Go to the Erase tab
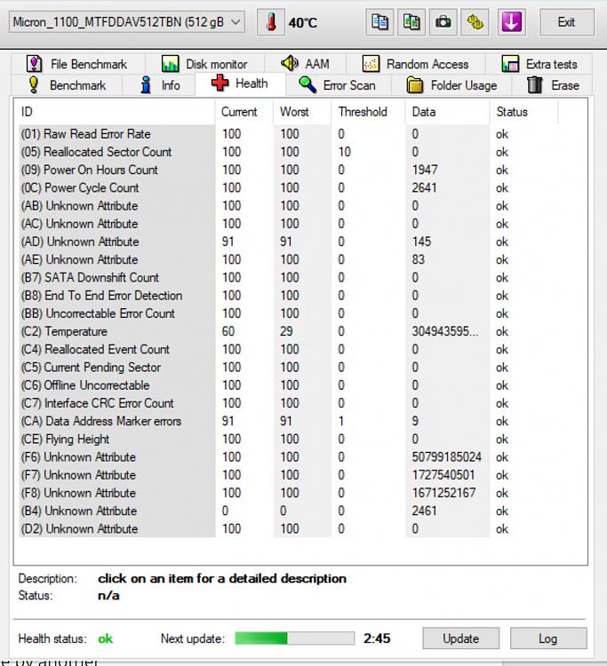Screen dimensions: 607x666 (553, 85)
